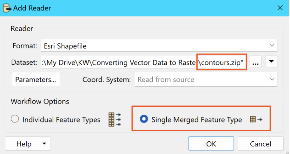Click the single-table merged feature icon
Image resolution: width=290 pixels, height=154 pixels.
point(256,119)
